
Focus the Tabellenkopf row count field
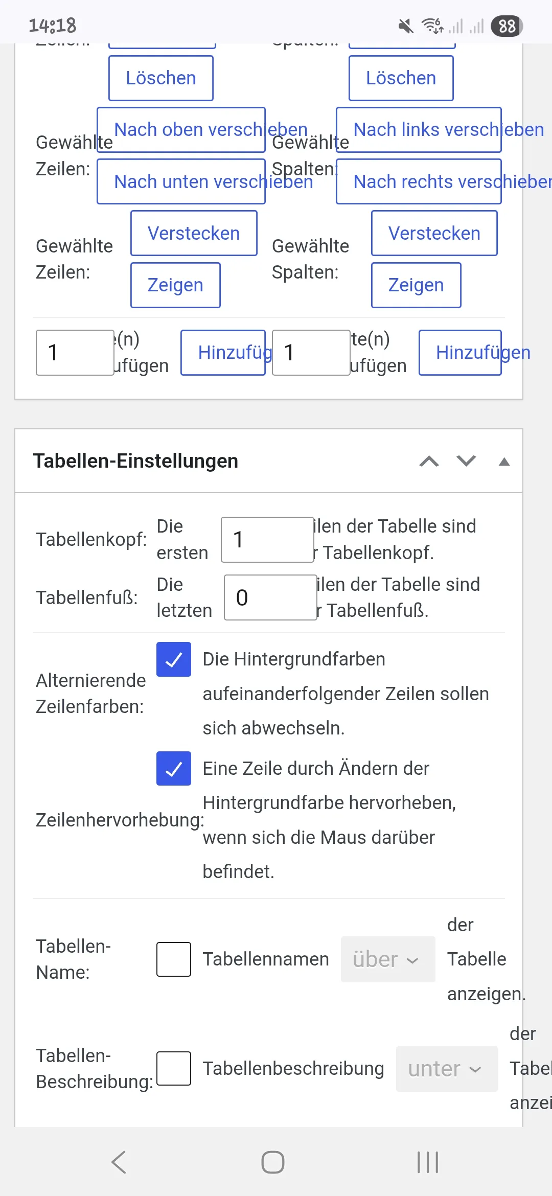click(x=267, y=540)
